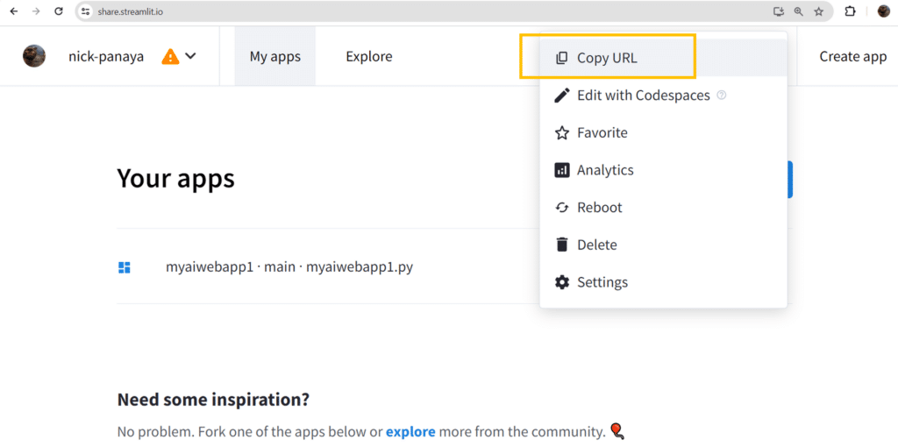The width and height of the screenshot is (898, 447).
Task: Select Edit with Codespaces
Action: (663, 95)
